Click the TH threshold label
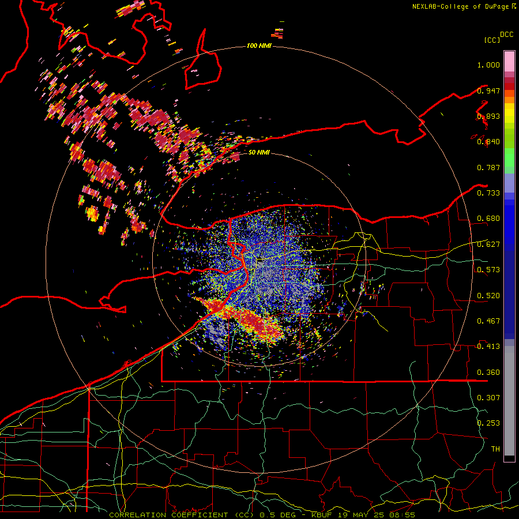519x519 pixels. pos(495,449)
